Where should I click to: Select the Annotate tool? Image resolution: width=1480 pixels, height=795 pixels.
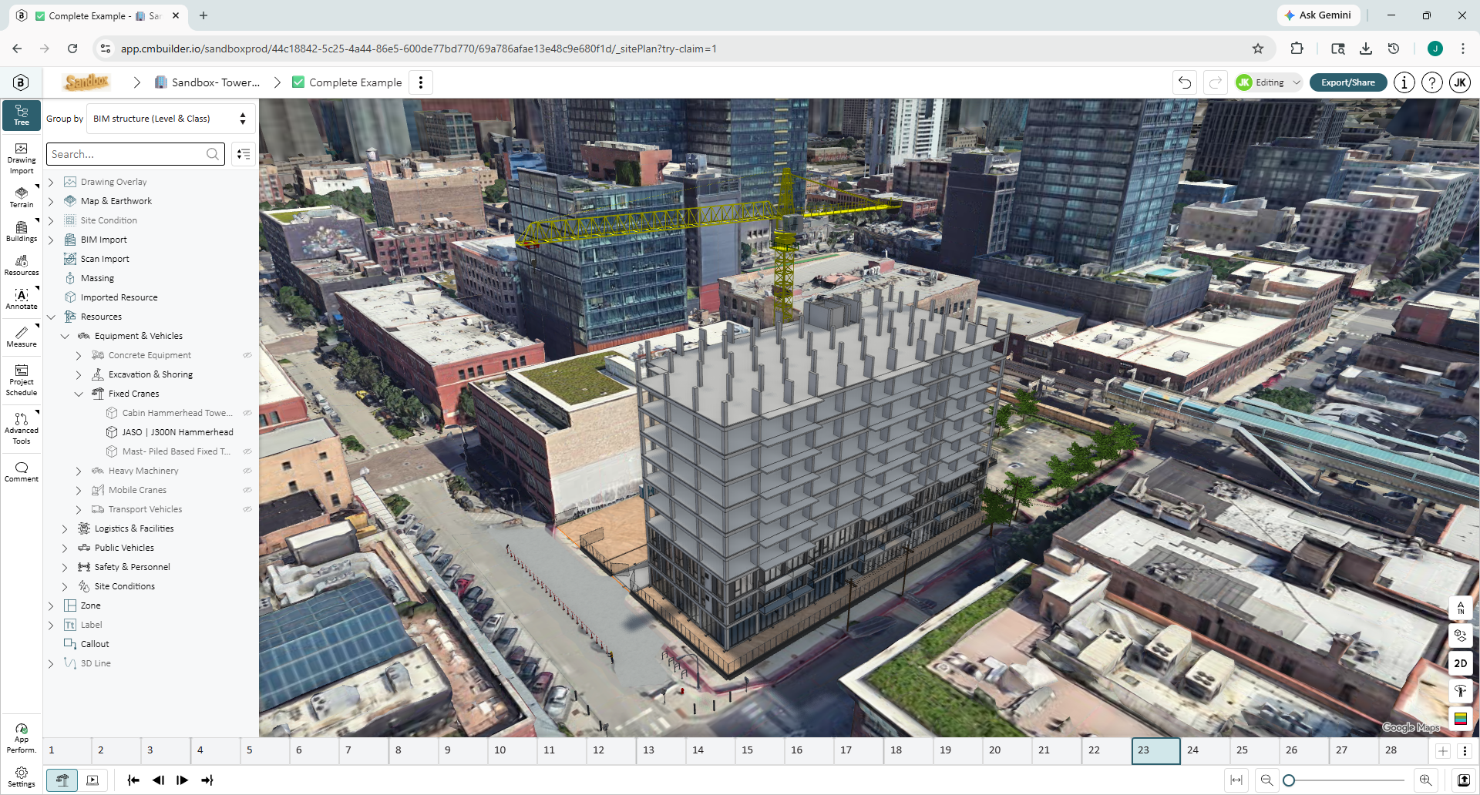click(x=22, y=299)
